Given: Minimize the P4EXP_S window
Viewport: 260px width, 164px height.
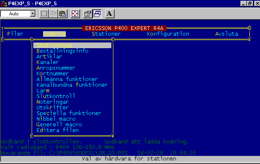Looking at the screenshot, I should pos(243,4).
